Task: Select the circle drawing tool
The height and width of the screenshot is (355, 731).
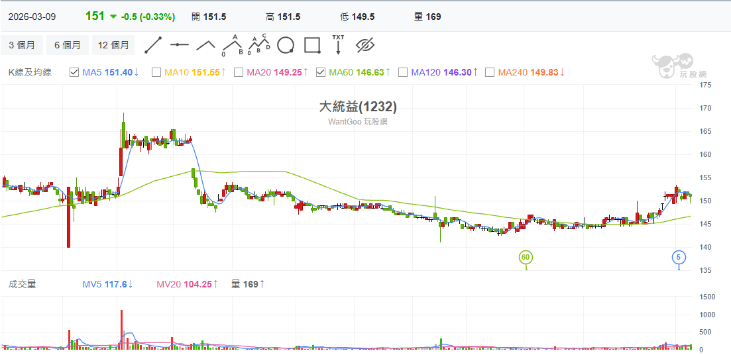Action: (x=286, y=45)
